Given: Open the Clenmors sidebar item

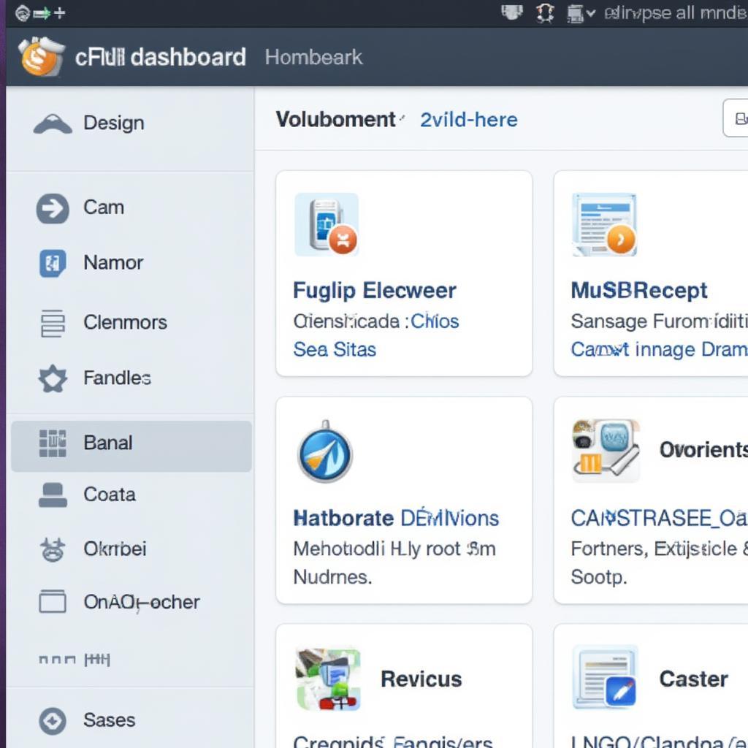Looking at the screenshot, I should point(130,322).
